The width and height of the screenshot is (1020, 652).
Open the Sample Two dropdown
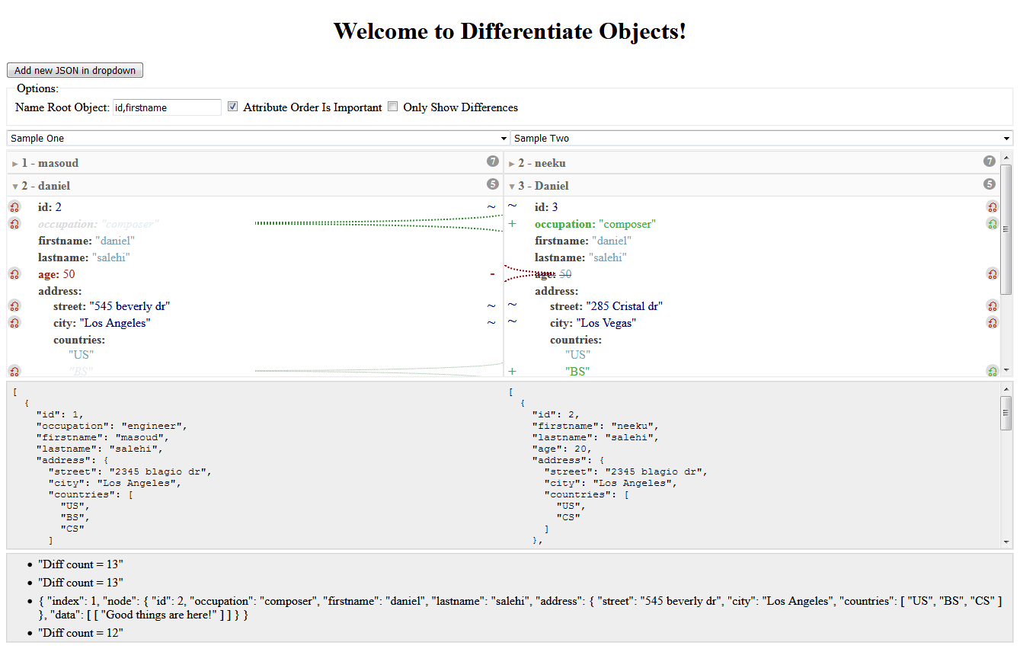pos(762,138)
